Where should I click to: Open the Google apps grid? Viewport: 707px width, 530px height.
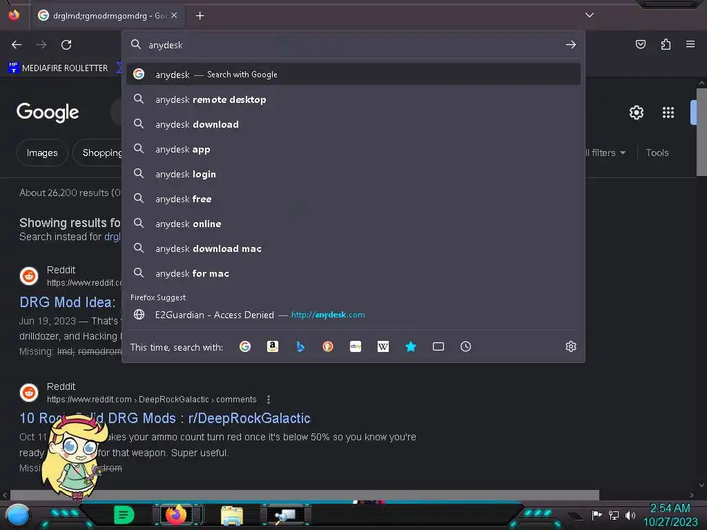[x=668, y=112]
